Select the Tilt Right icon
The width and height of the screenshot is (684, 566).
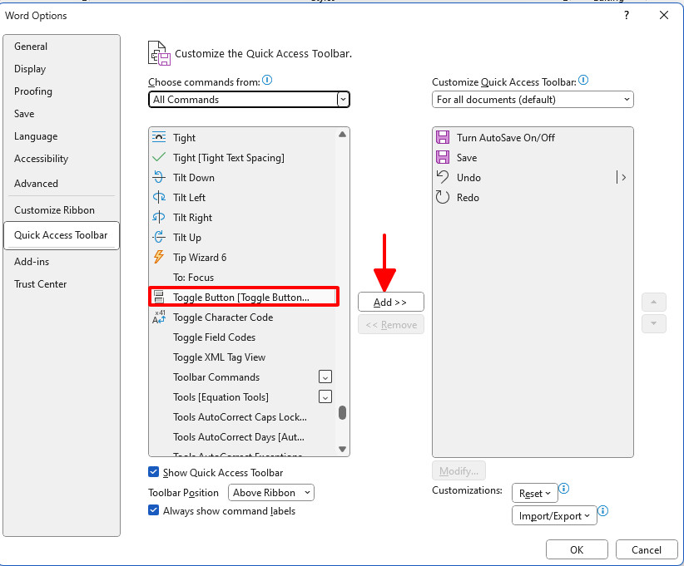(159, 217)
